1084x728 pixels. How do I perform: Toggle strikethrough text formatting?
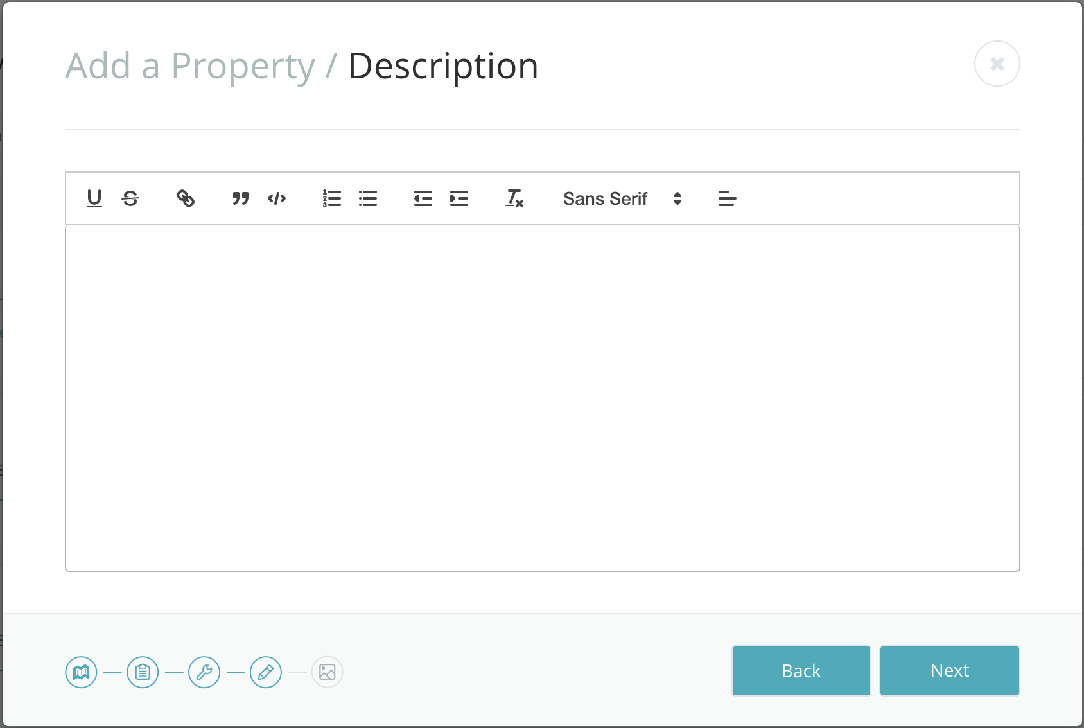point(130,198)
